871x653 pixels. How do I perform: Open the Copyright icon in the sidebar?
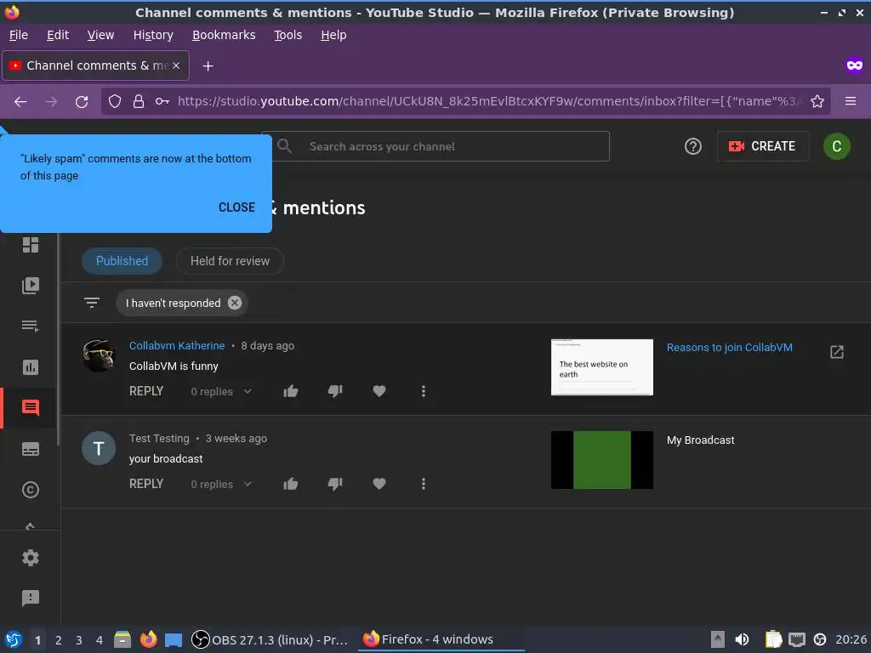[31, 490]
